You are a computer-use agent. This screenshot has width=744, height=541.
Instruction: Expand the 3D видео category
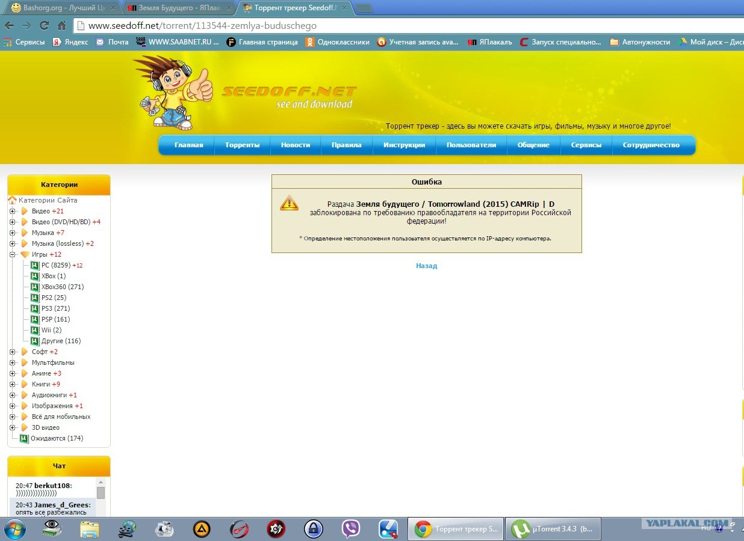(x=12, y=427)
